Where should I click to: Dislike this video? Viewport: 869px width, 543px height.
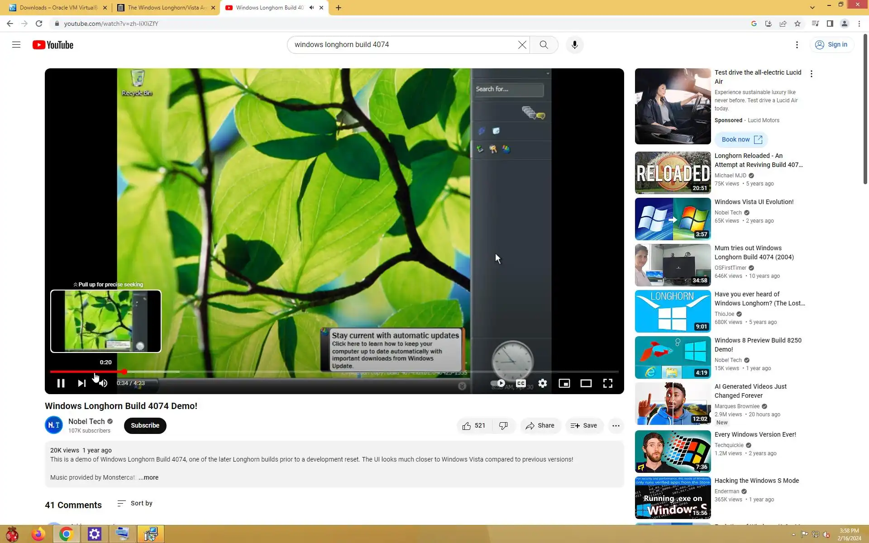[x=503, y=425]
